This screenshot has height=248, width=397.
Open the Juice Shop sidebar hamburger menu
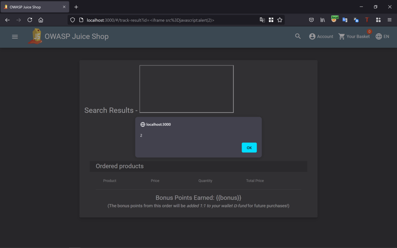[x=15, y=37]
